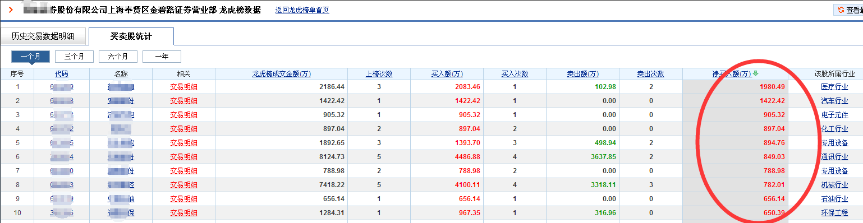Open 交易明细 for row 5
The width and height of the screenshot is (863, 223).
(184, 143)
